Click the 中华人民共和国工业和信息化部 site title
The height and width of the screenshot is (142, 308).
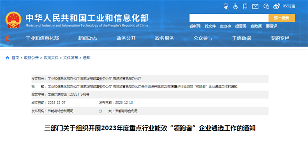87,18
